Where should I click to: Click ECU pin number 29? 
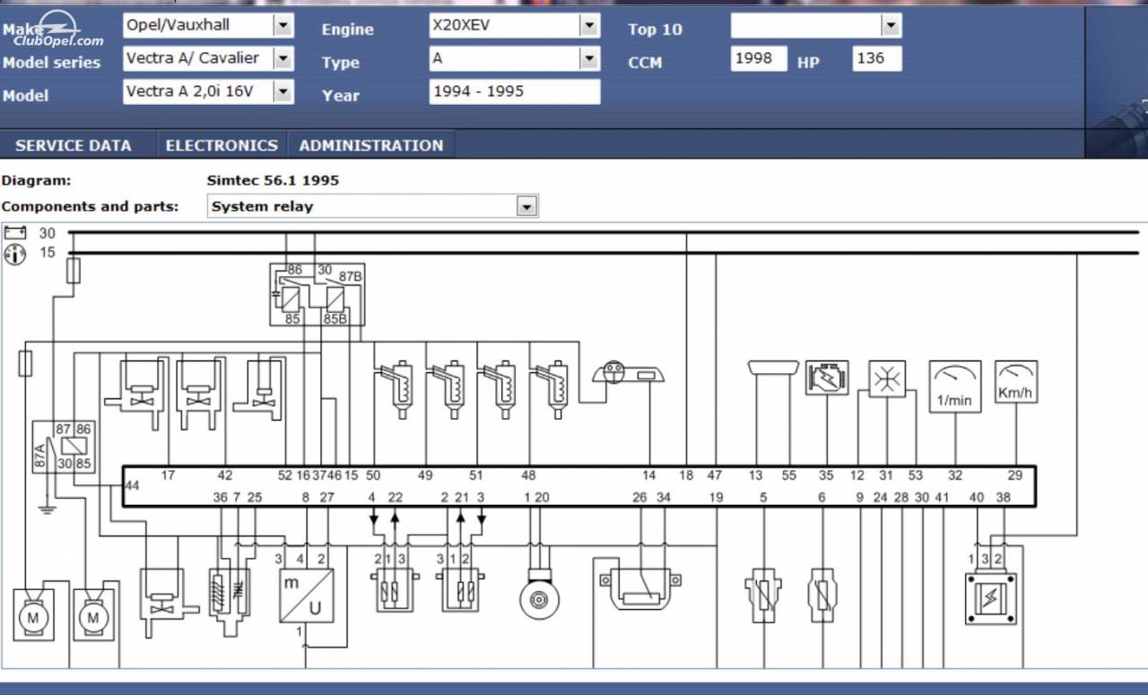tap(1015, 475)
